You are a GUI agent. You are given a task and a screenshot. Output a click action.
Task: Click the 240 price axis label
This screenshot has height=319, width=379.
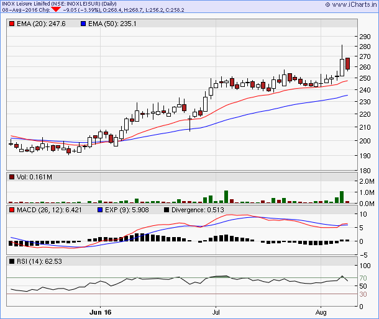[x=365, y=90]
